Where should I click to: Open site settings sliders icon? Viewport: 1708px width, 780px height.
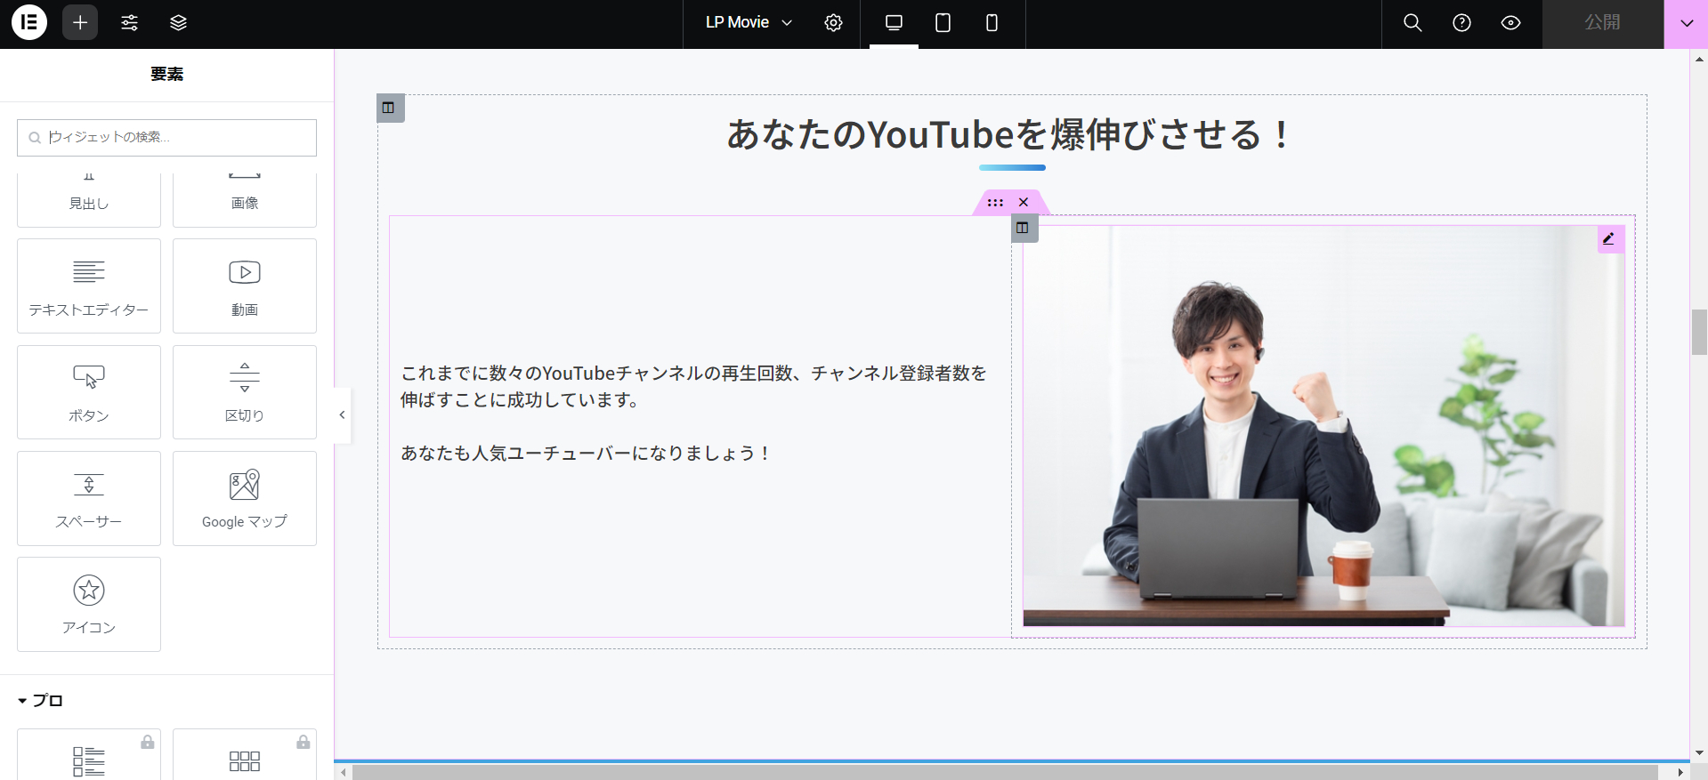tap(129, 23)
